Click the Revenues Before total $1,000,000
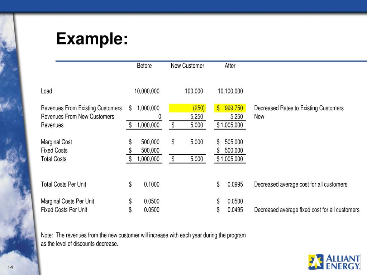The height and width of the screenshot is (275, 367). pos(144,125)
